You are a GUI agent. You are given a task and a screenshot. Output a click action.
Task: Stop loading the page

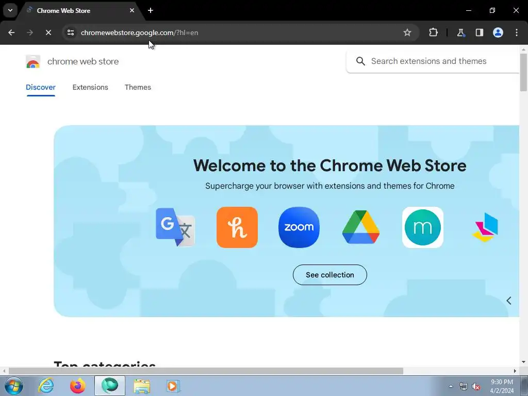pyautogui.click(x=48, y=32)
